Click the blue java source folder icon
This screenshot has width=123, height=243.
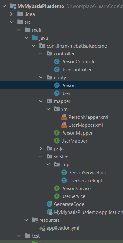(35, 38)
